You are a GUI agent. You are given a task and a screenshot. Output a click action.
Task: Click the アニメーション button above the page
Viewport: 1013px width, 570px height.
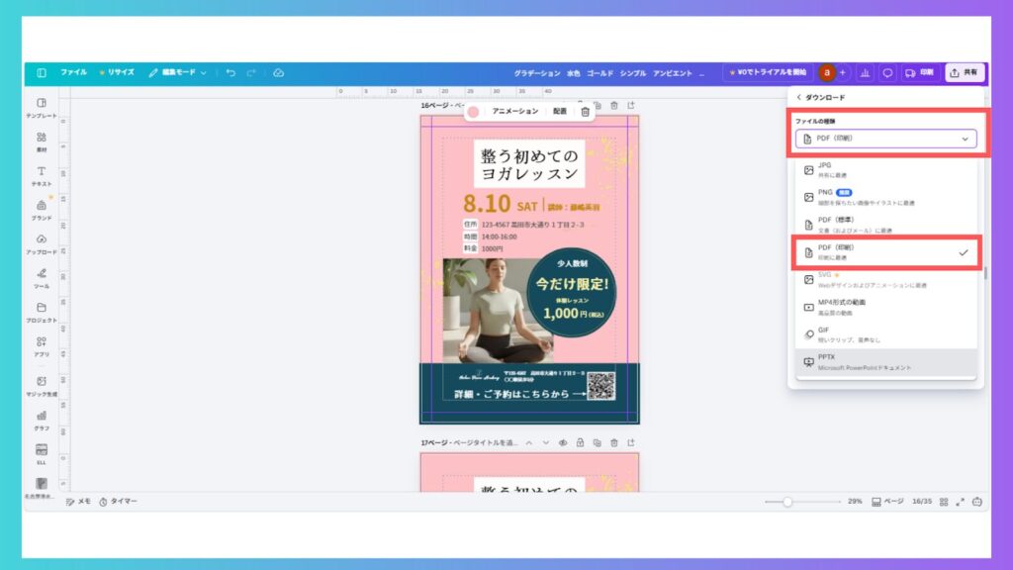514,112
